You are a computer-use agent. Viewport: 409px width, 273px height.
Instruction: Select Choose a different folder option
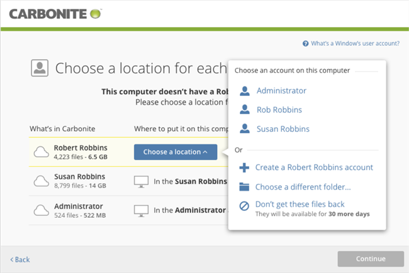coord(303,187)
